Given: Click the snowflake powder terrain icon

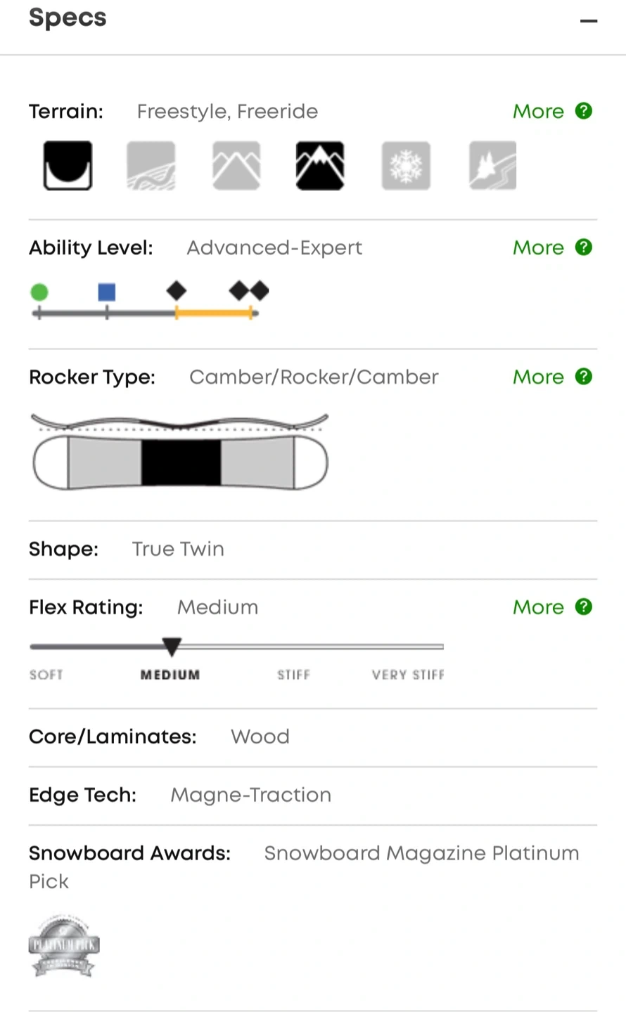Looking at the screenshot, I should tap(406, 166).
